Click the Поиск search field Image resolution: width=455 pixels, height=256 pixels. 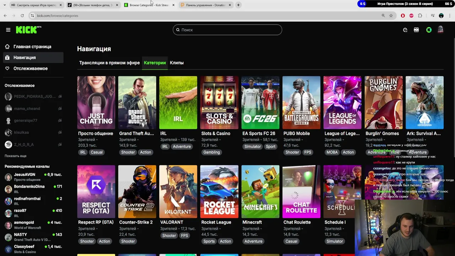pos(227,30)
